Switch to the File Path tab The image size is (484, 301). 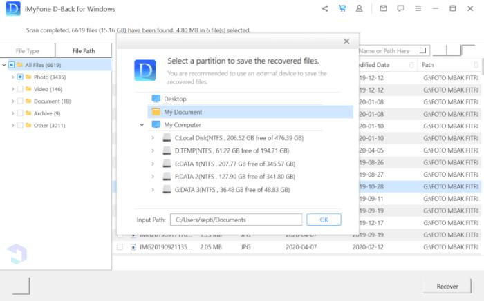click(84, 51)
